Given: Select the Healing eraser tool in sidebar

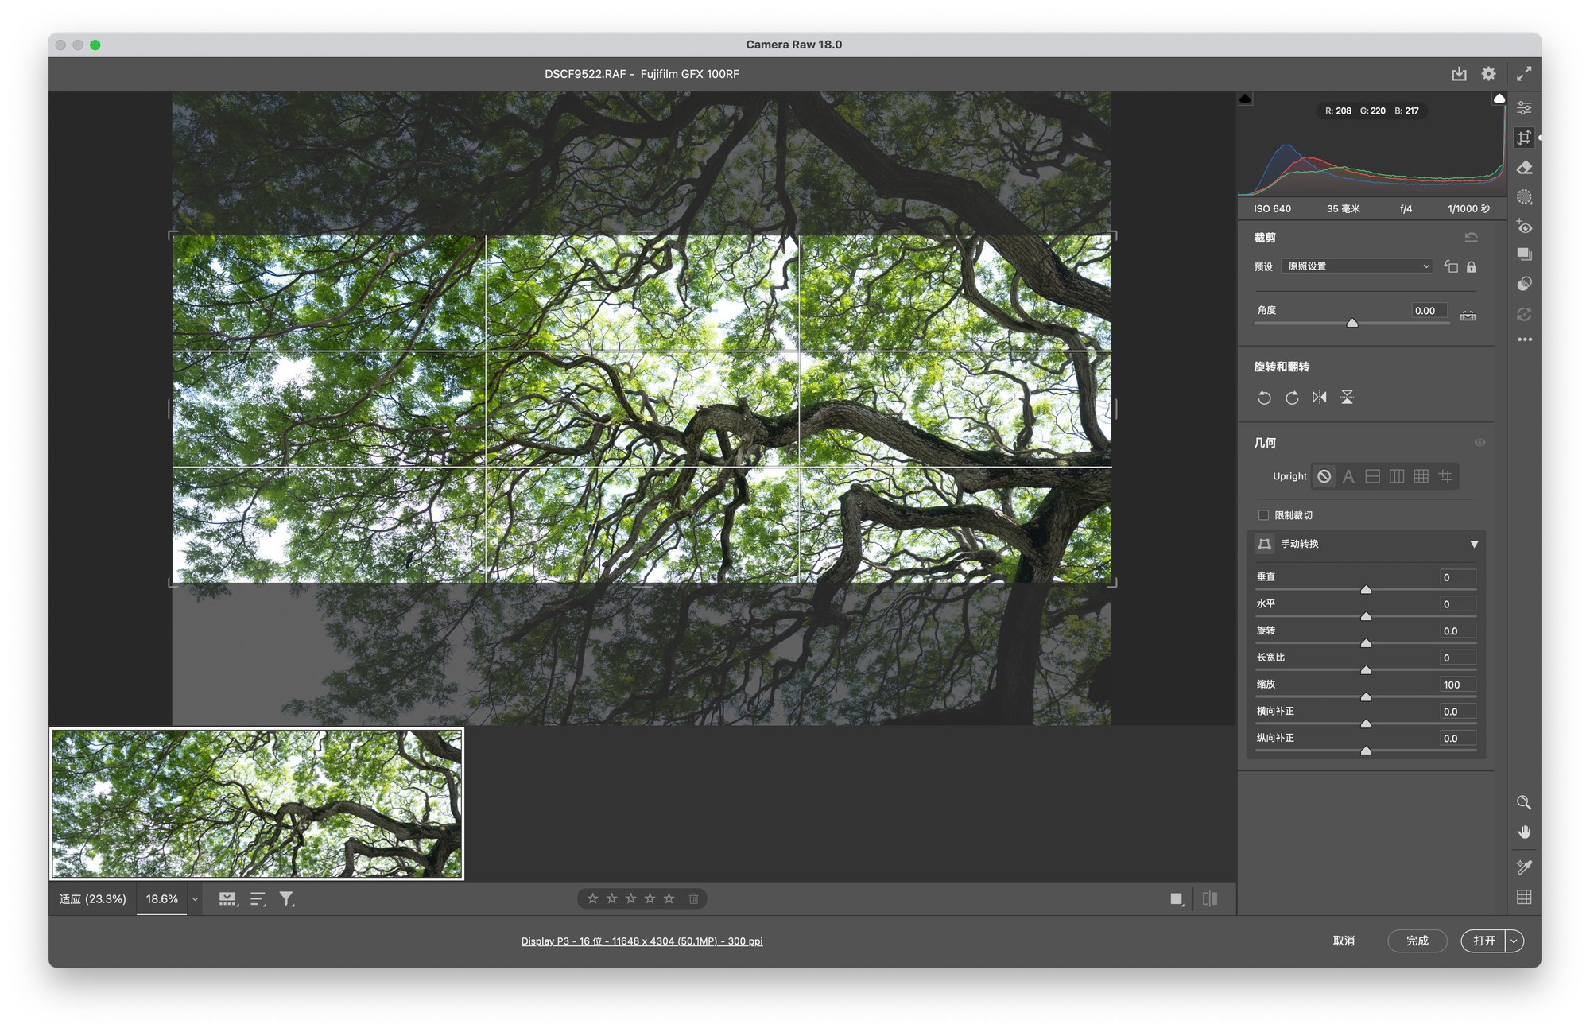Looking at the screenshot, I should click(1524, 168).
